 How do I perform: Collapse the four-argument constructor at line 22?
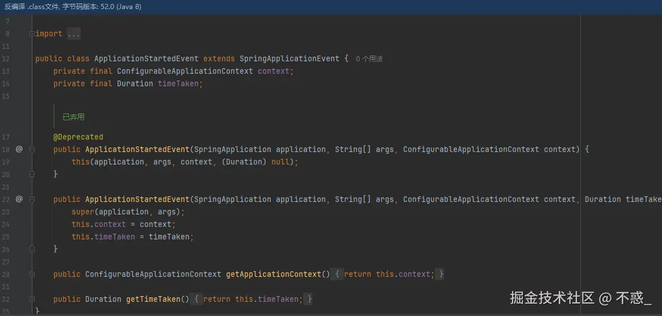pos(32,199)
